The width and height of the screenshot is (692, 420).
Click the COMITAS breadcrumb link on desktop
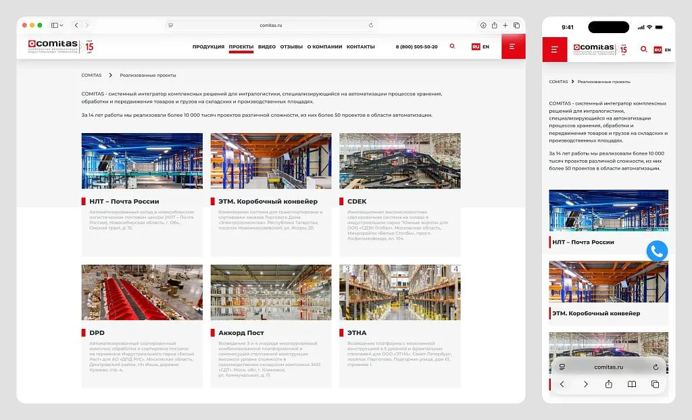point(91,76)
